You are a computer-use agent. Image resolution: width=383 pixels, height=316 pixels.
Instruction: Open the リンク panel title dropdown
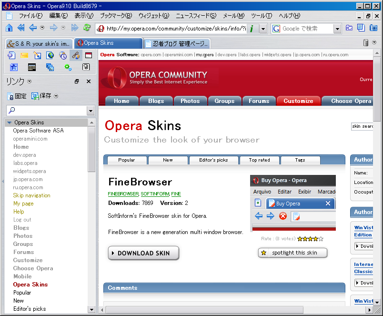click(x=30, y=81)
